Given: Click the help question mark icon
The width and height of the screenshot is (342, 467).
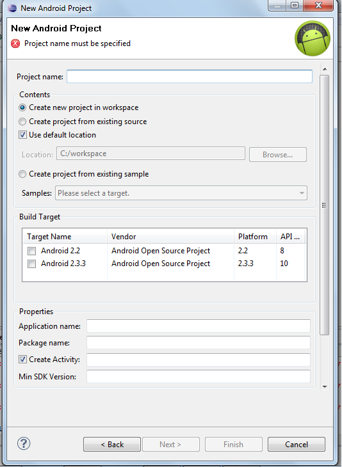Looking at the screenshot, I should coord(24,443).
